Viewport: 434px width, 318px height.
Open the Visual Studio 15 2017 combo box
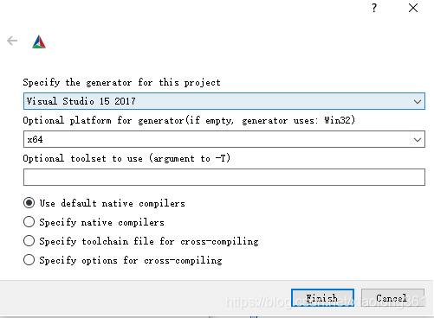[x=224, y=101]
